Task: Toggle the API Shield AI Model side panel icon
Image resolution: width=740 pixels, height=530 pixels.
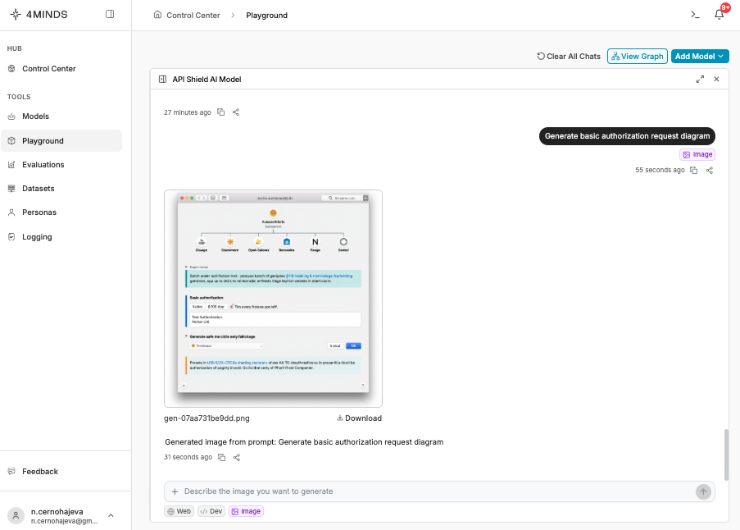Action: pyautogui.click(x=163, y=80)
